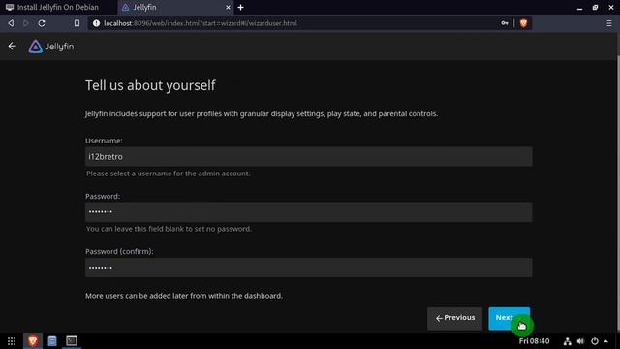Close the Jellyfin tab

click(x=228, y=7)
